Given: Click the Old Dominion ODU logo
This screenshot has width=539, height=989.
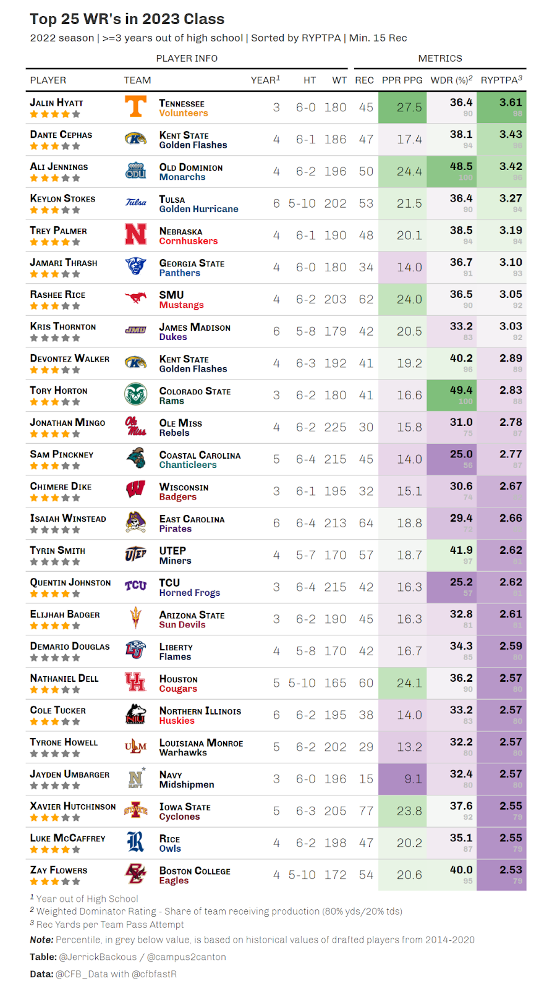Looking at the screenshot, I should pos(135,171).
